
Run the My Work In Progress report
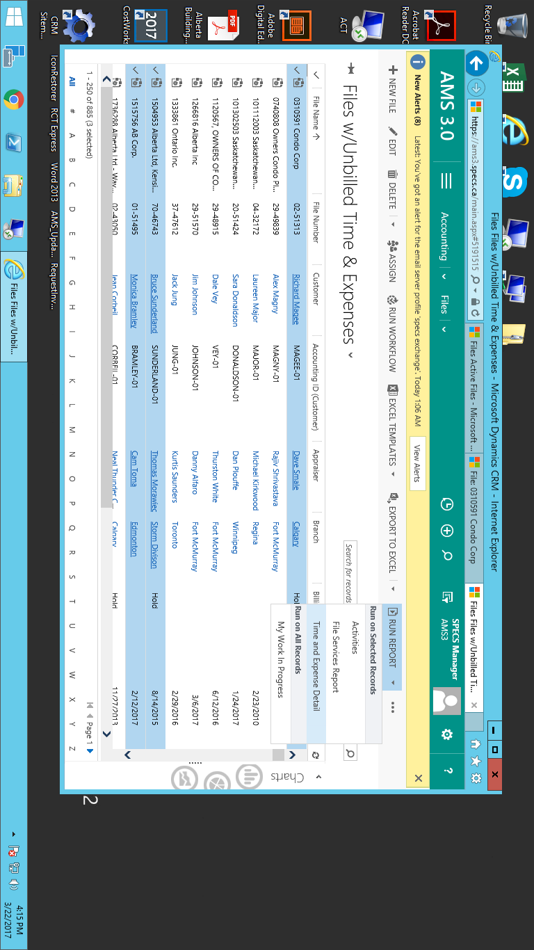click(x=281, y=659)
